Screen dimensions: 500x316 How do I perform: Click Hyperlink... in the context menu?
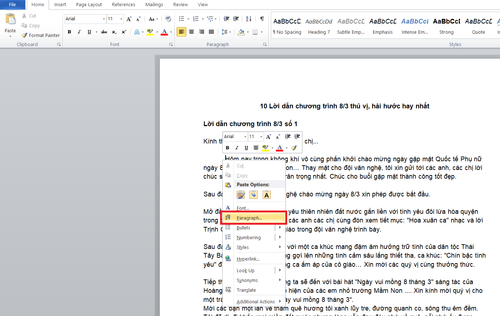[x=248, y=259]
